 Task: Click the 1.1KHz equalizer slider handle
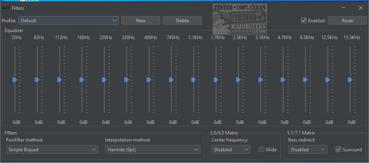coord(194,80)
